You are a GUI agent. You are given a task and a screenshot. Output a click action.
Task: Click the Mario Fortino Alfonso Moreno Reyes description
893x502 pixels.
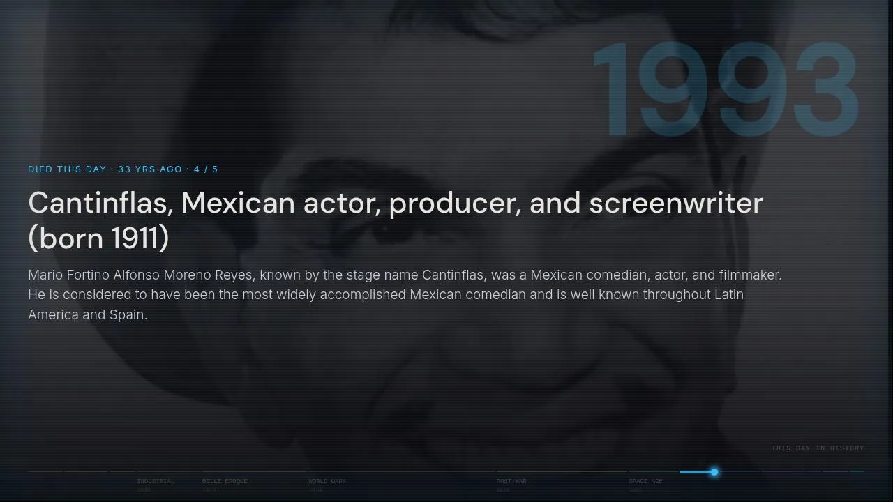pyautogui.click(x=405, y=295)
